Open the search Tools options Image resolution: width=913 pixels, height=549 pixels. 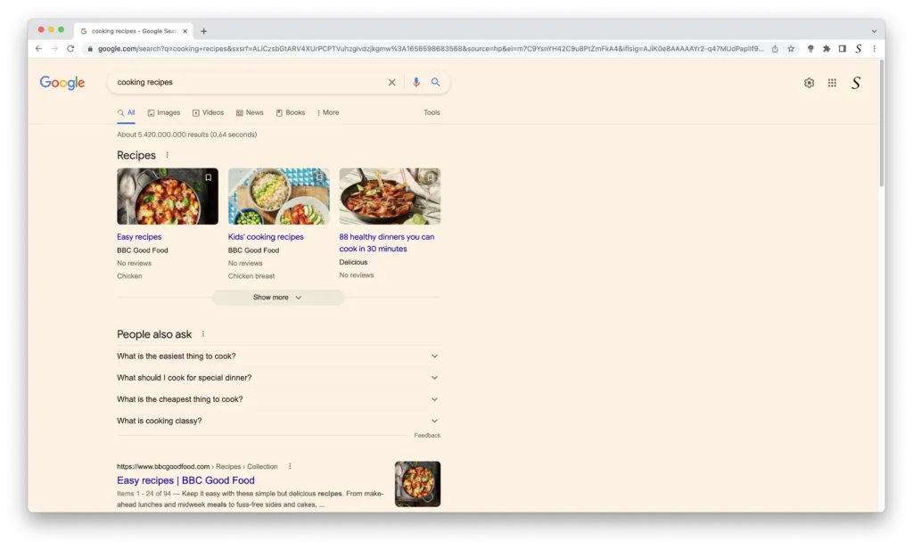[432, 113]
